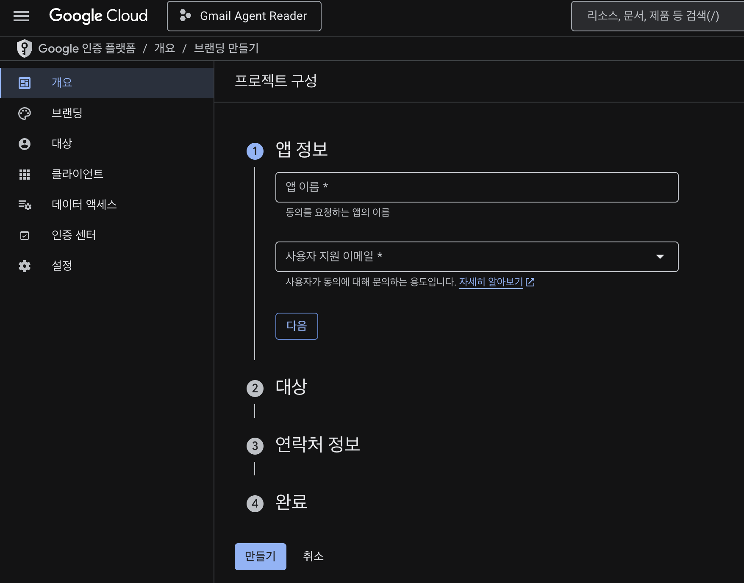Click the Google auth platform shield icon

pos(25,48)
